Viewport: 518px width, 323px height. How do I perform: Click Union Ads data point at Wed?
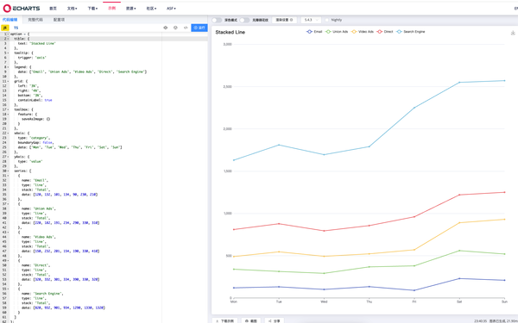(324, 273)
